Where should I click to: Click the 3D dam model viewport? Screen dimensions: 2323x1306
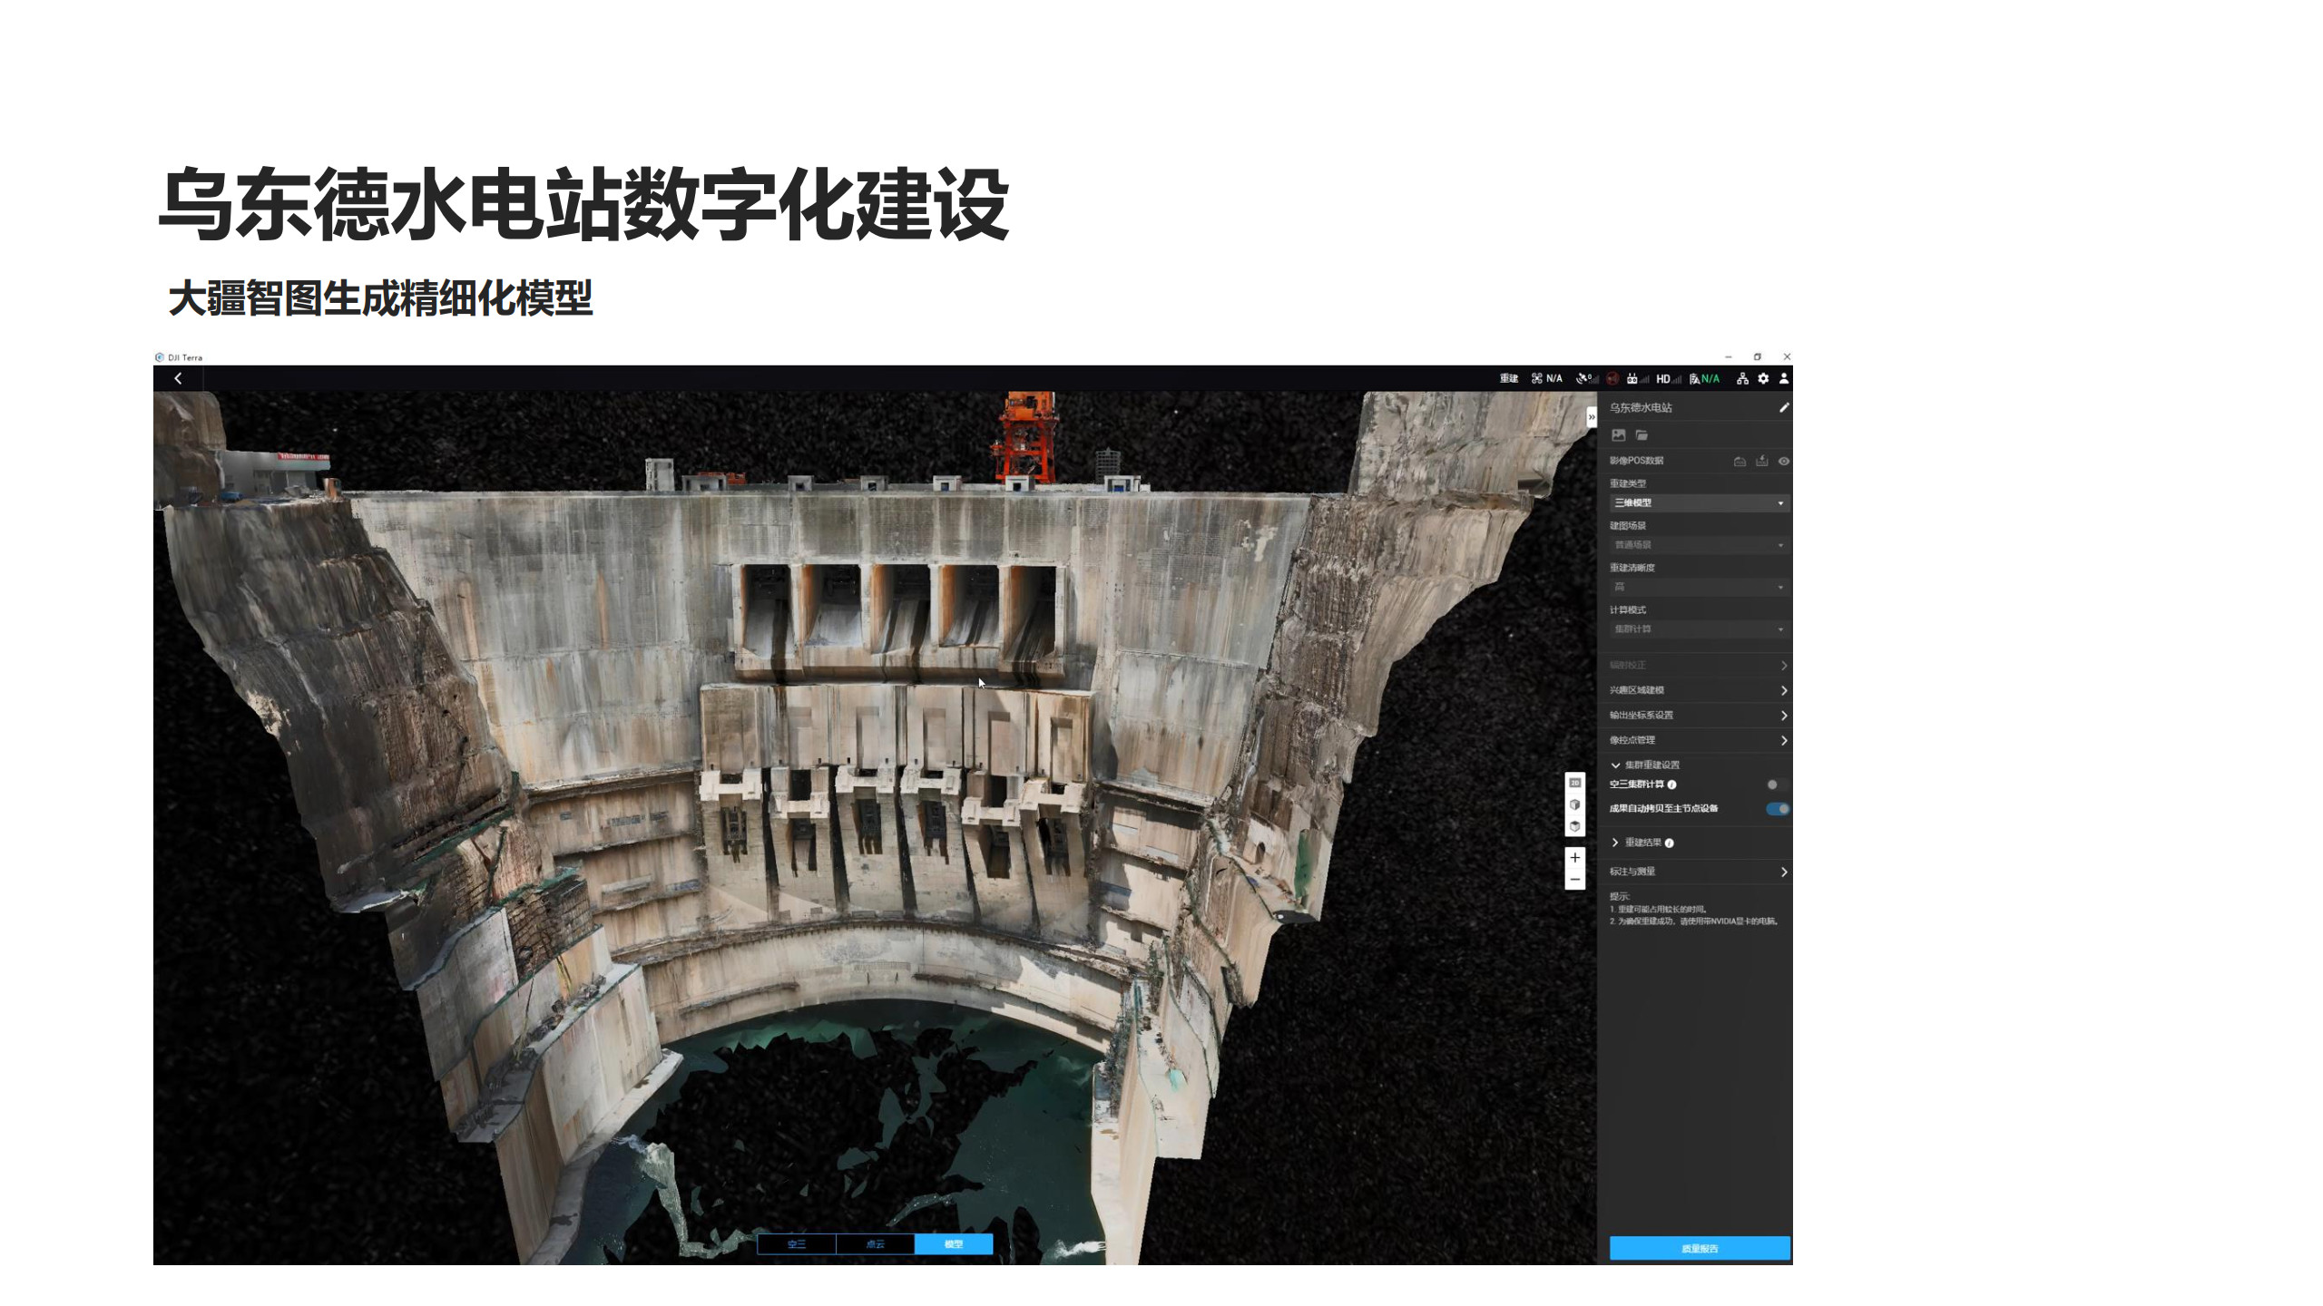[x=875, y=828]
